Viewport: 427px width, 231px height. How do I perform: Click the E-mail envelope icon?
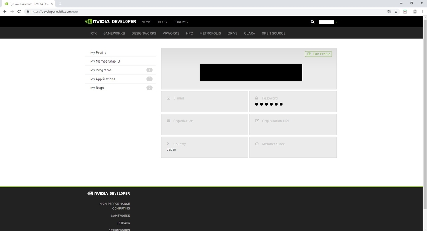[168, 98]
